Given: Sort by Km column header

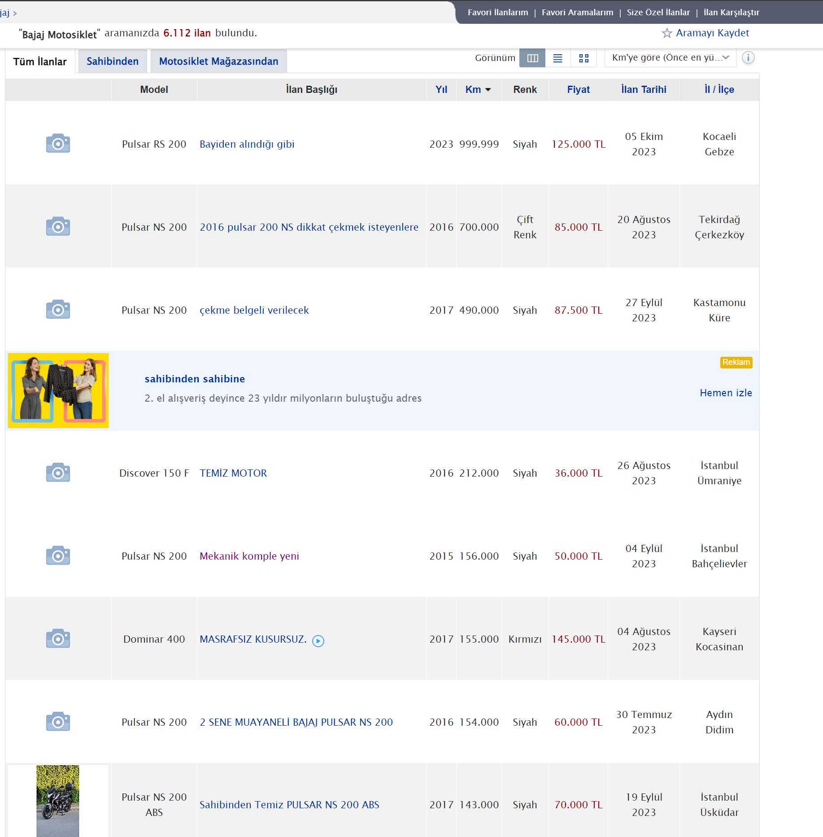Looking at the screenshot, I should [478, 89].
